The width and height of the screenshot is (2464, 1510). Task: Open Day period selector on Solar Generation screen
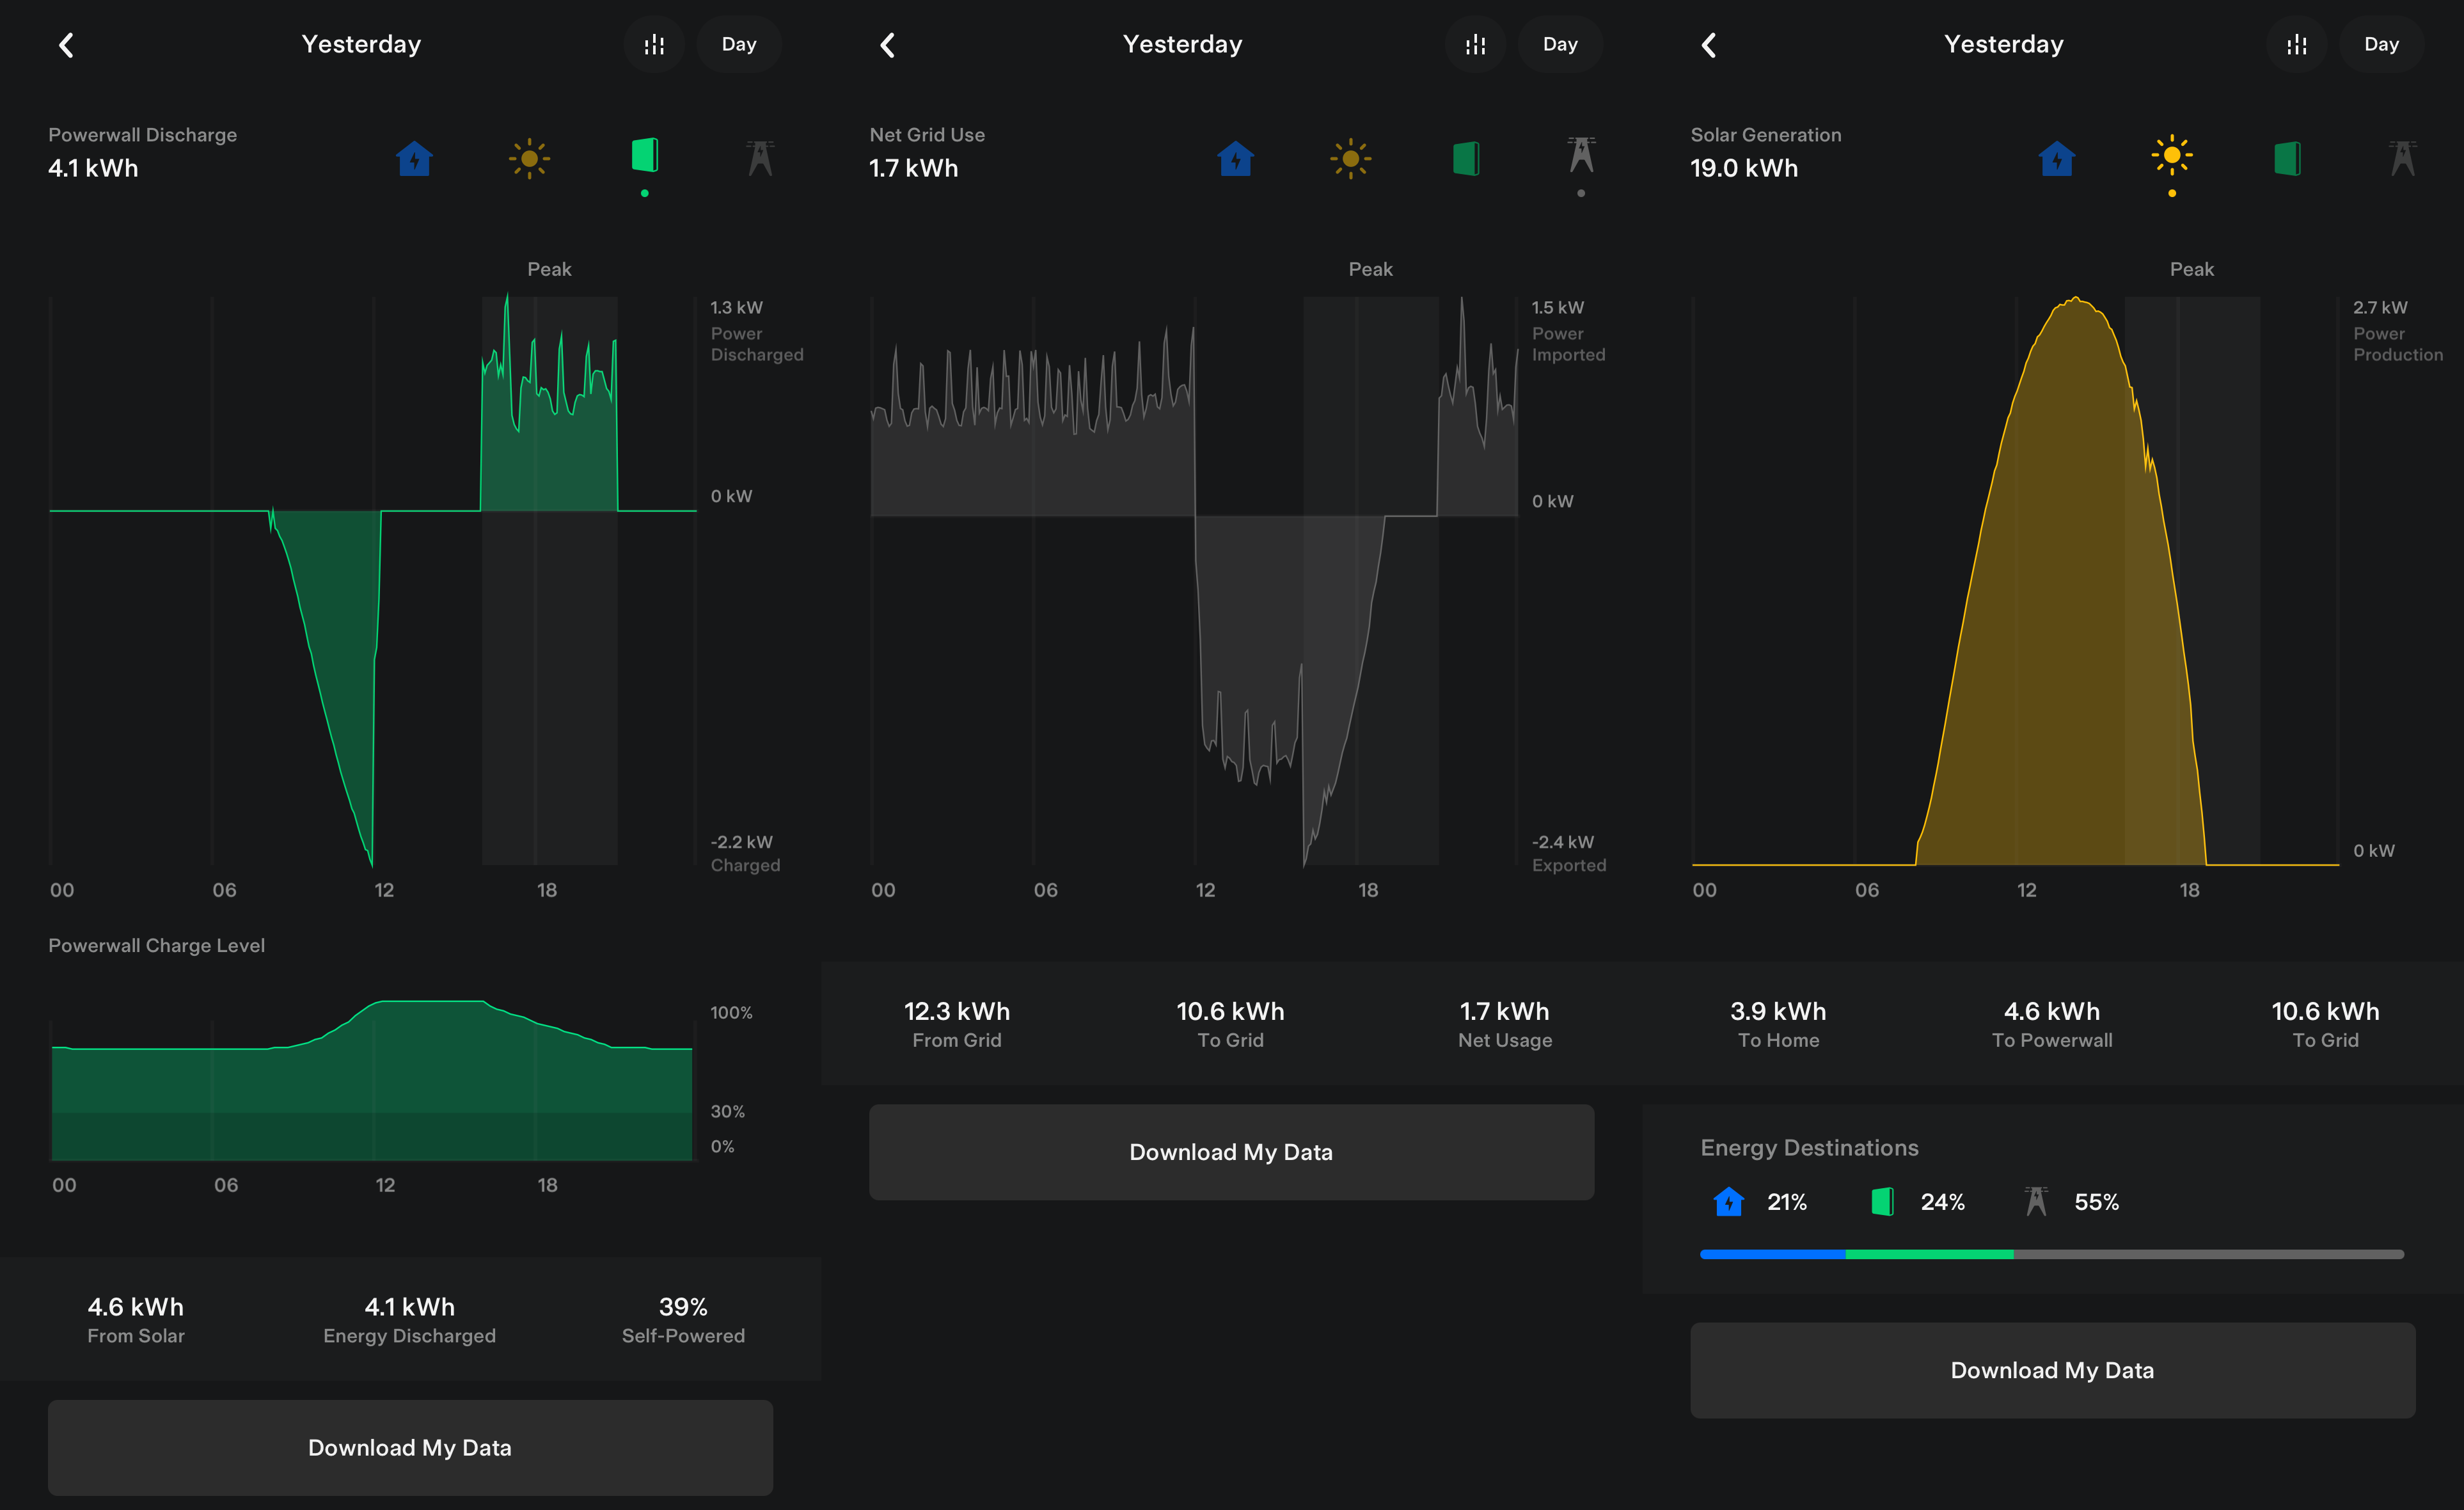click(2381, 45)
